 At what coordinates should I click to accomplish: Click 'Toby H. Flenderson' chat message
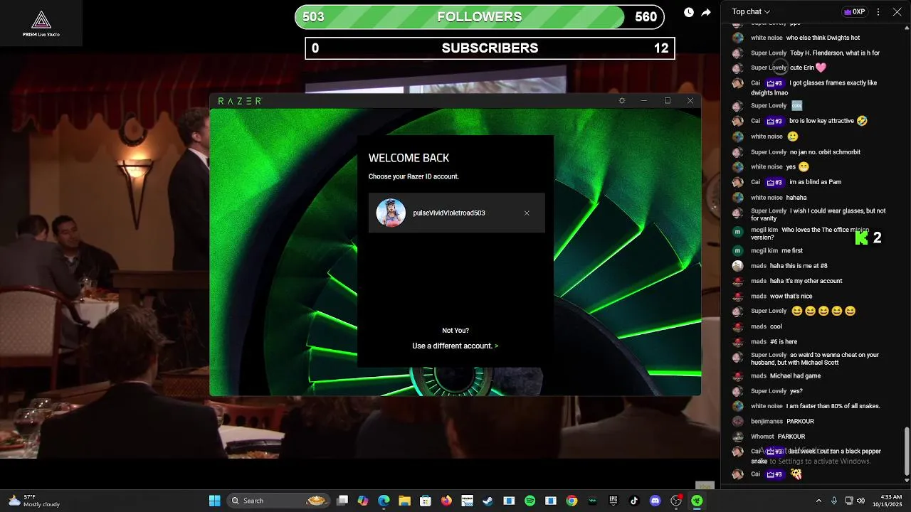(835, 53)
